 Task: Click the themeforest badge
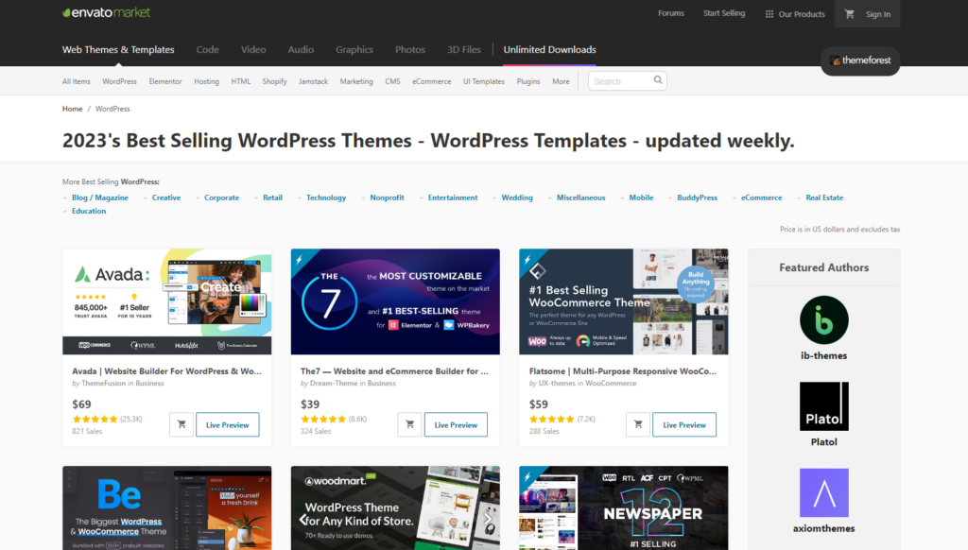(x=859, y=60)
